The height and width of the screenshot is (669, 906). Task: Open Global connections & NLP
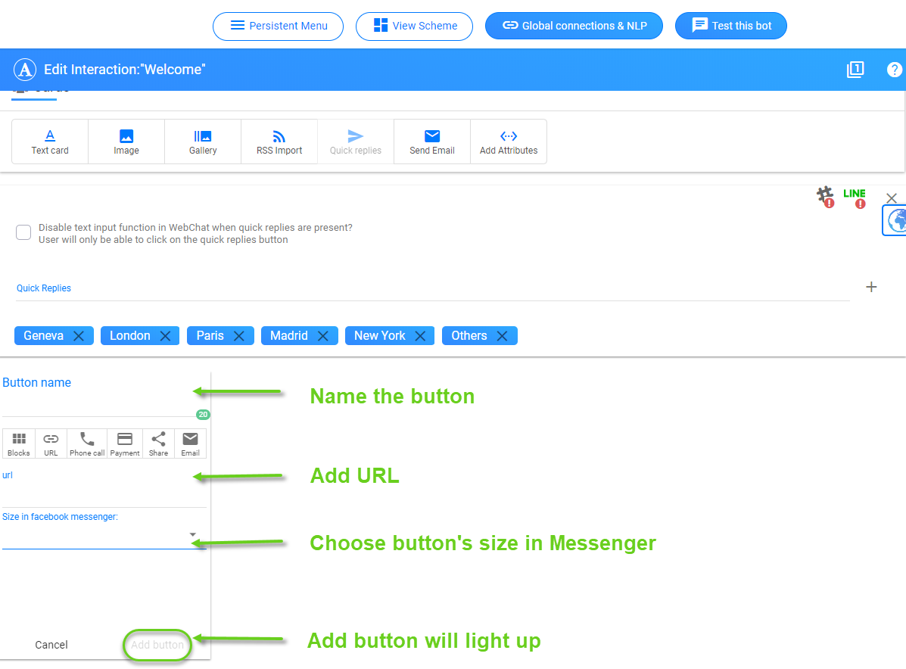pyautogui.click(x=574, y=25)
